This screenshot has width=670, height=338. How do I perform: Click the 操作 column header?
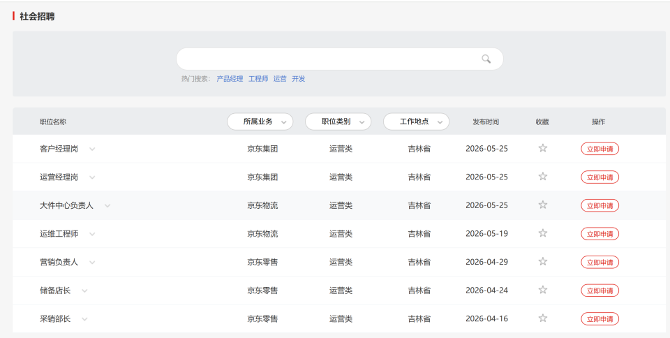click(598, 122)
